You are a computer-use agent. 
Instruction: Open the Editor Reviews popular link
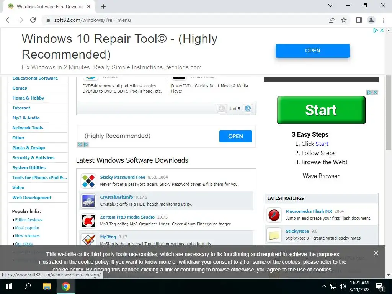tap(29, 220)
